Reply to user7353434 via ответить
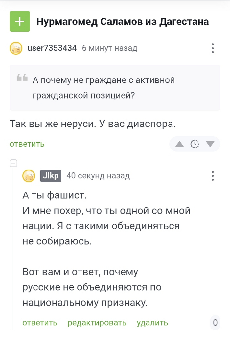230x340 pixels. tap(27, 144)
